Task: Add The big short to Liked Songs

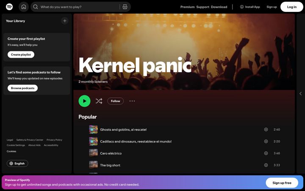Action: pyautogui.click(x=266, y=165)
